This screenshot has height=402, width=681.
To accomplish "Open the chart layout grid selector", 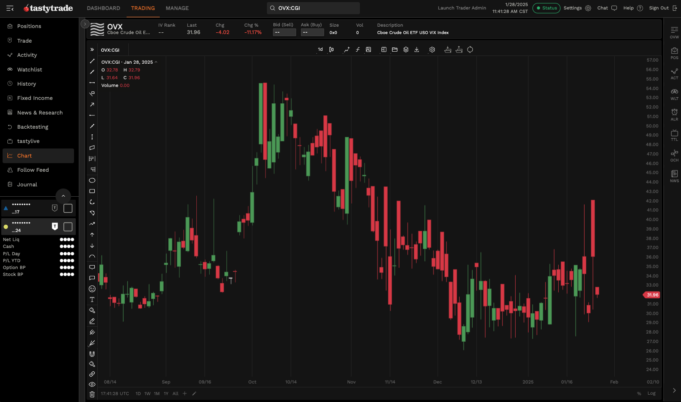I will 384,49.
